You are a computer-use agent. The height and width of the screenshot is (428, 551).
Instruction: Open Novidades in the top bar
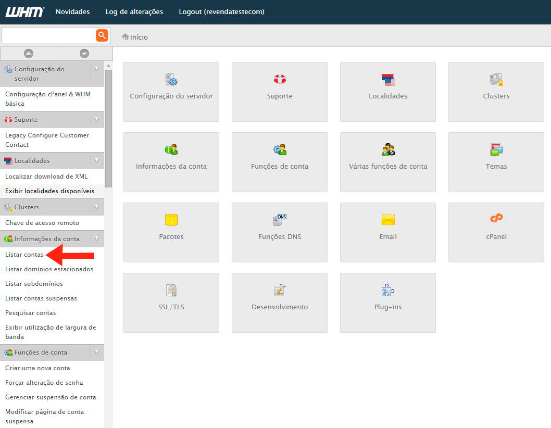point(73,11)
